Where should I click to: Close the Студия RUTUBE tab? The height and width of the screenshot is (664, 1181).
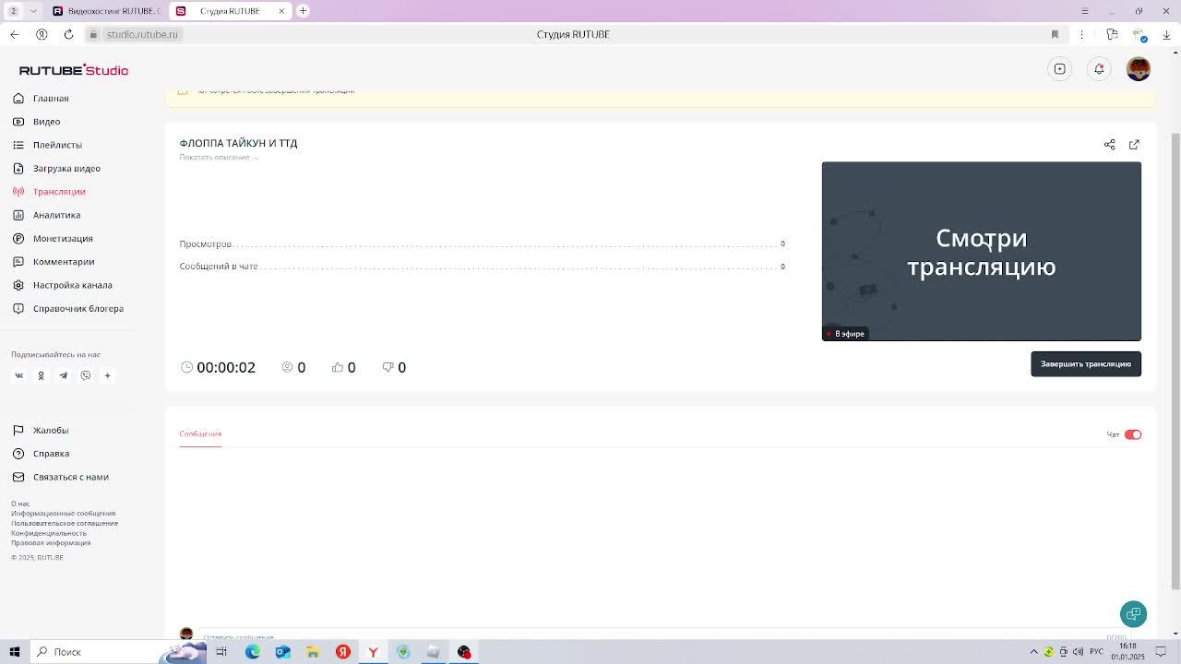coord(281,11)
